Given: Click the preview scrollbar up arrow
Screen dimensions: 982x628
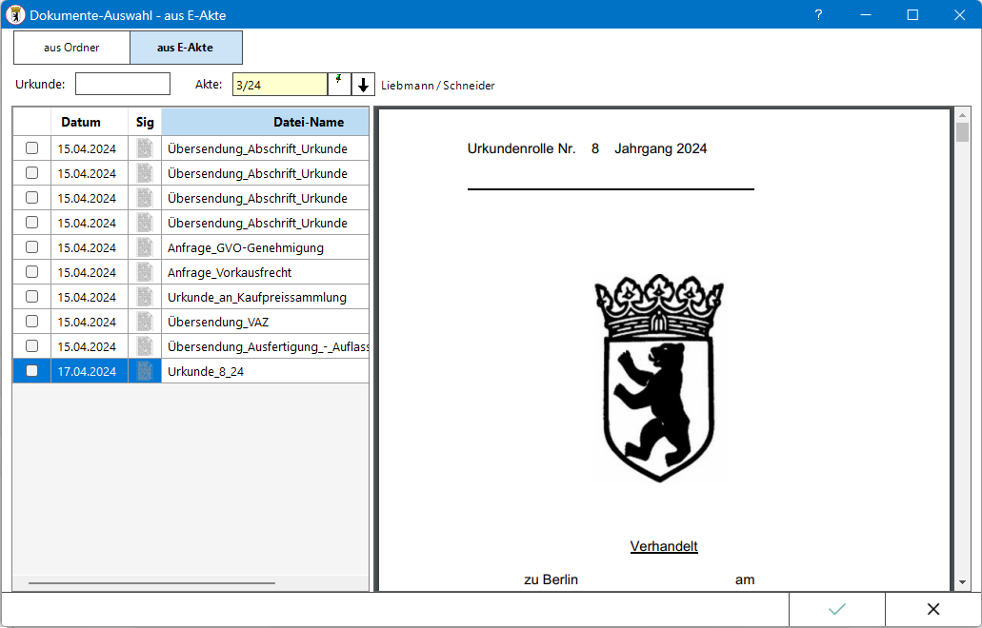Looking at the screenshot, I should pyautogui.click(x=962, y=115).
